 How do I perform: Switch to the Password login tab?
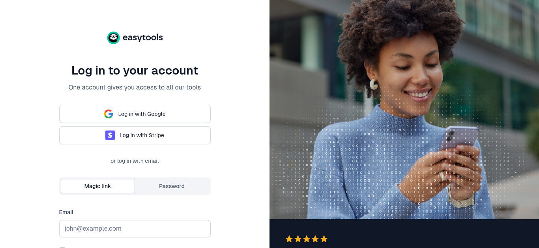pos(172,186)
